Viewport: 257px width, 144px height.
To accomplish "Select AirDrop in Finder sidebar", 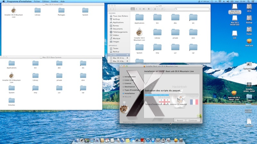I will tap(116, 19).
